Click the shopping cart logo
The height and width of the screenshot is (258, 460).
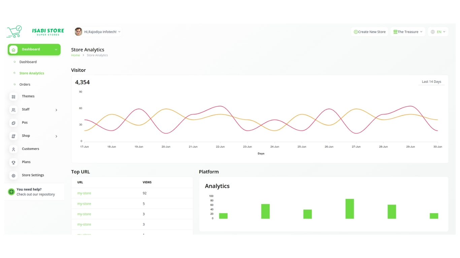point(14,32)
